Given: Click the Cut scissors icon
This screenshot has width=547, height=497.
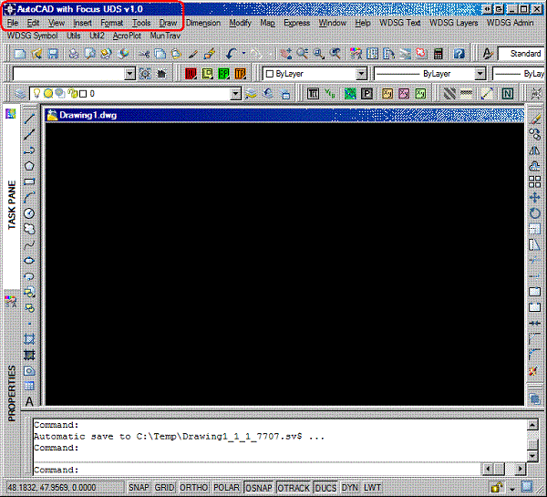Looking at the screenshot, I should 143,54.
